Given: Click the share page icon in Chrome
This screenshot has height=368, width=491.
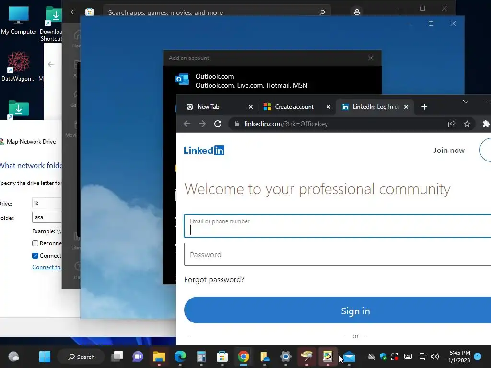Looking at the screenshot, I should [x=452, y=124].
